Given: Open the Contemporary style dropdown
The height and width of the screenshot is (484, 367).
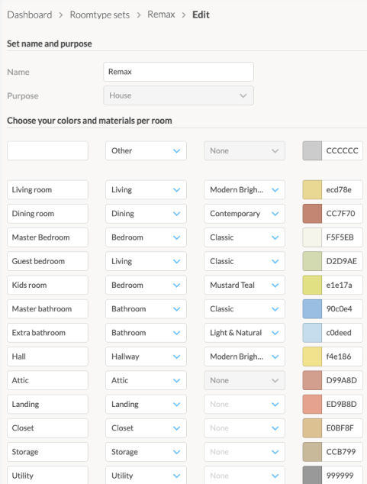Looking at the screenshot, I should (x=244, y=214).
